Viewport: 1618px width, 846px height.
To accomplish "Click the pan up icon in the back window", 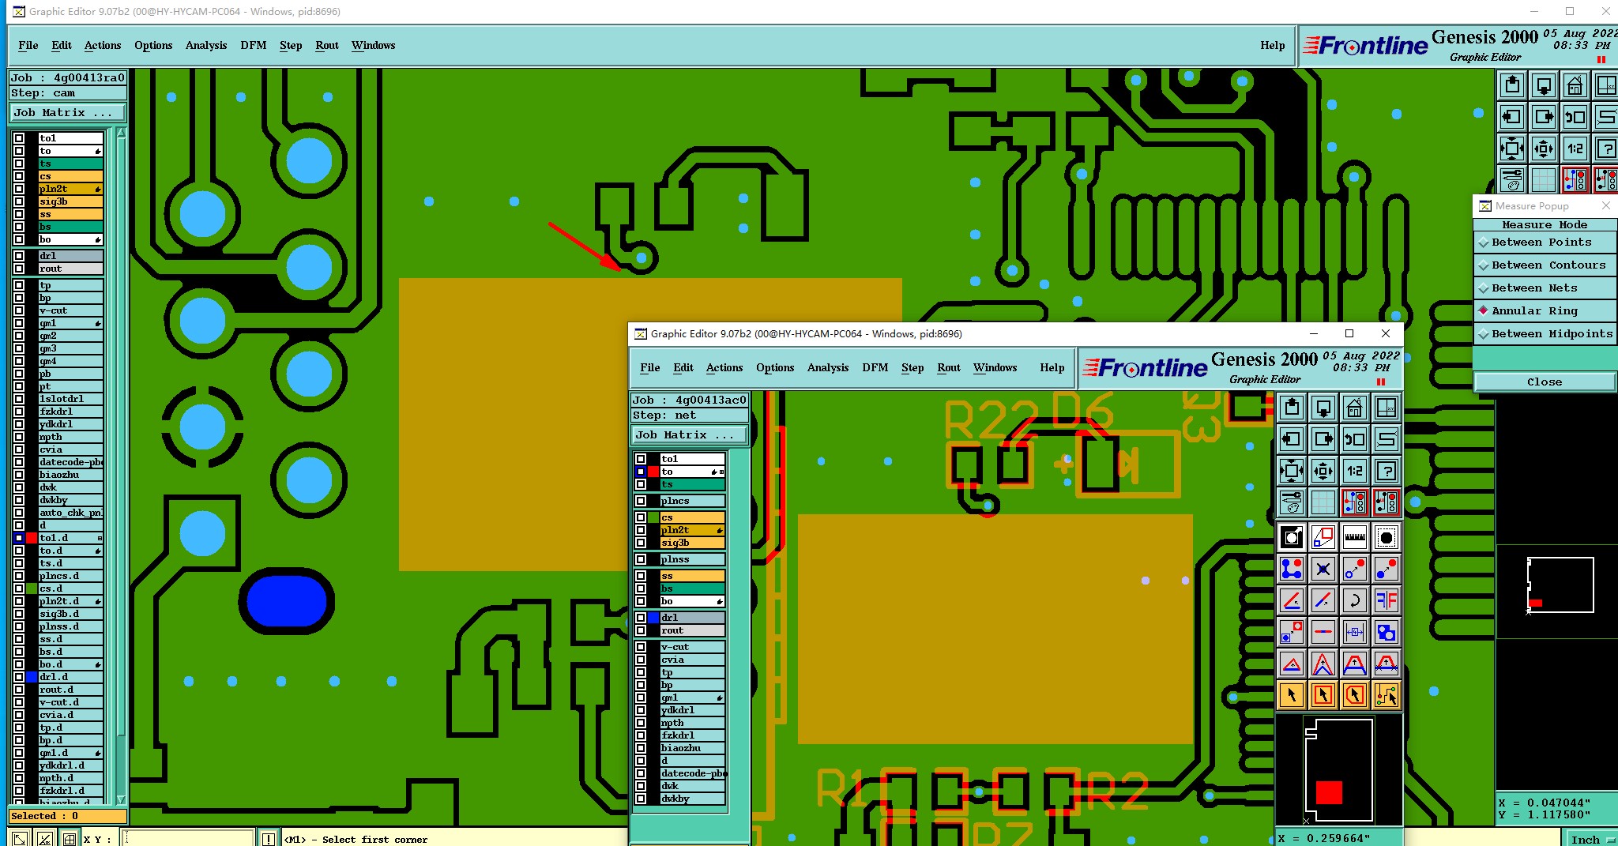I will point(1511,85).
